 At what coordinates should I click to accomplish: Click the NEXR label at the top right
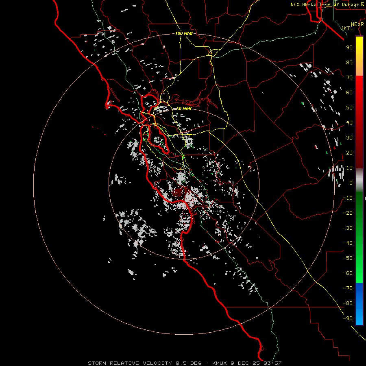(357, 24)
